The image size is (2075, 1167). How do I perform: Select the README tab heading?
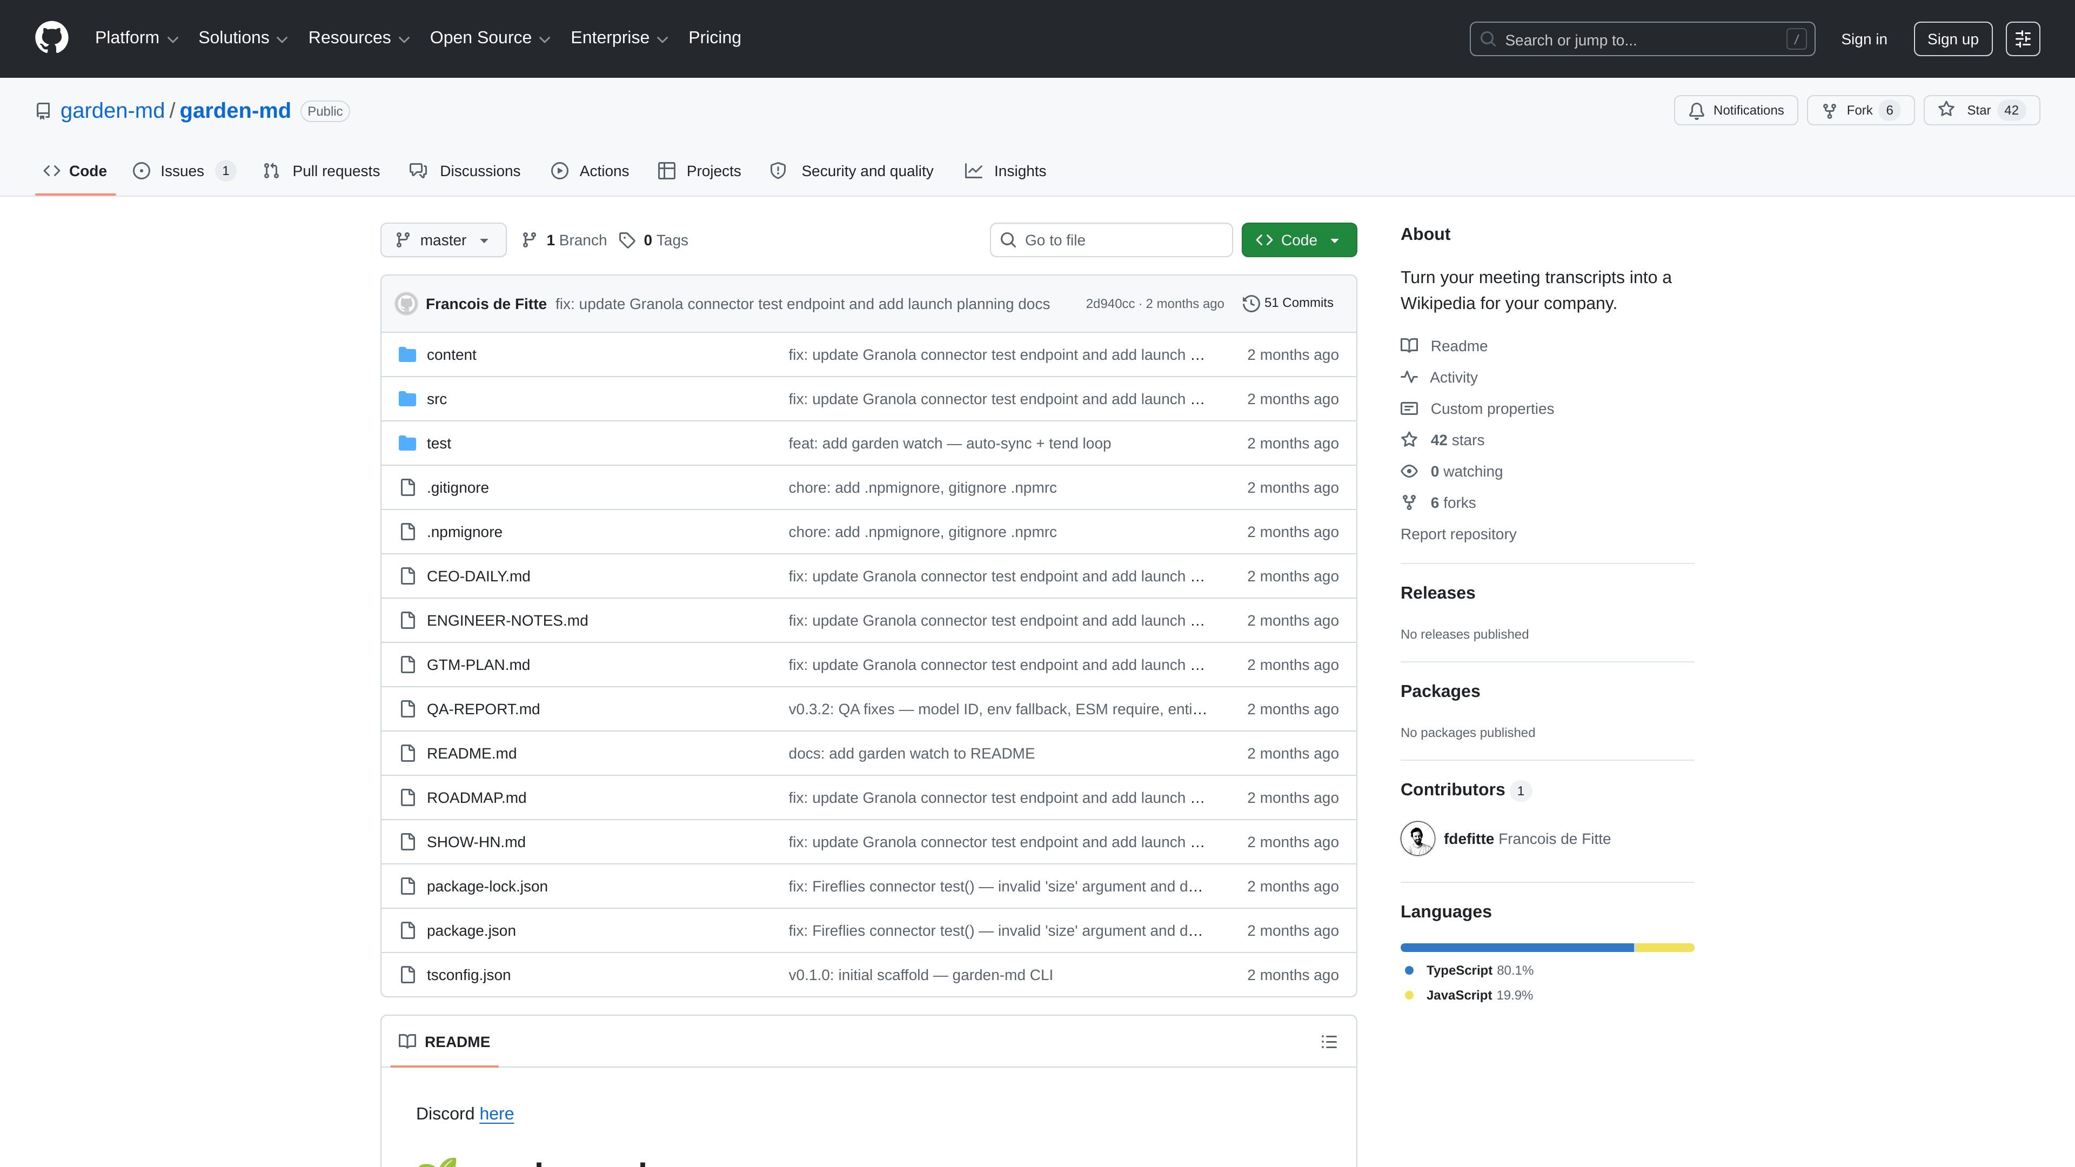point(444,1041)
